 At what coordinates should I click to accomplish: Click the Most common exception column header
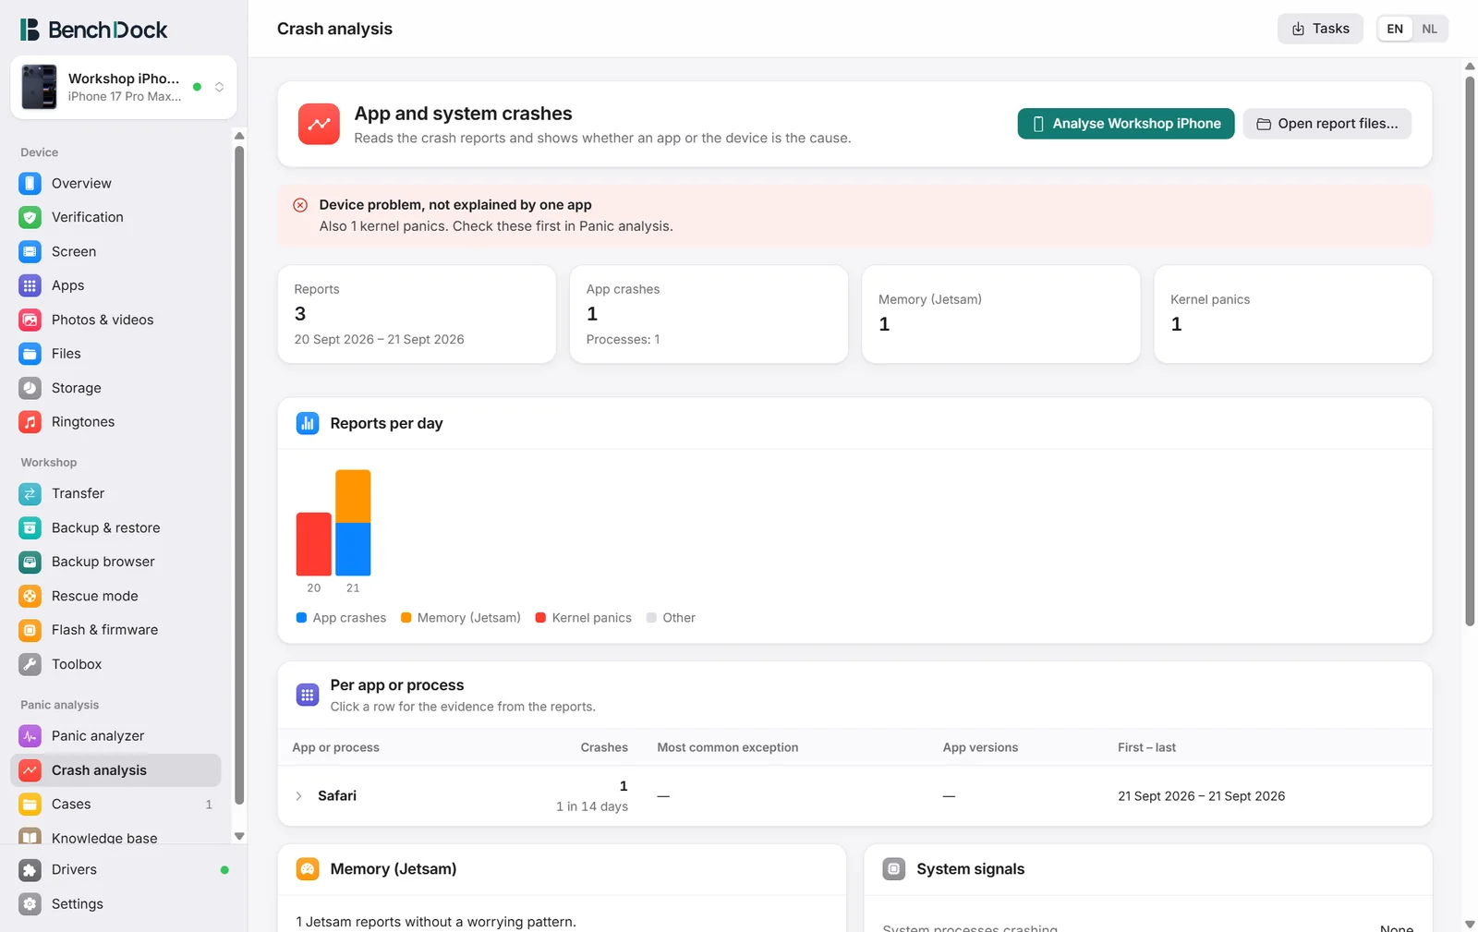click(x=728, y=747)
